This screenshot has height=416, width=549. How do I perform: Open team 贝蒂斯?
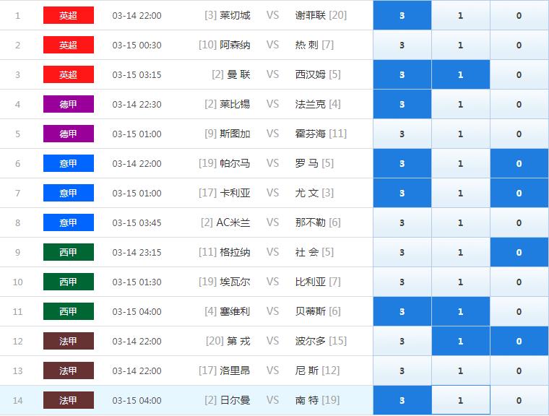[310, 311]
